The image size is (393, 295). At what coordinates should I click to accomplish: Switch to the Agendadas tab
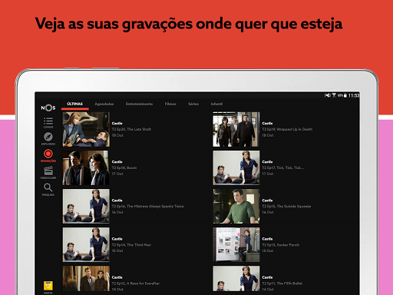tap(104, 104)
